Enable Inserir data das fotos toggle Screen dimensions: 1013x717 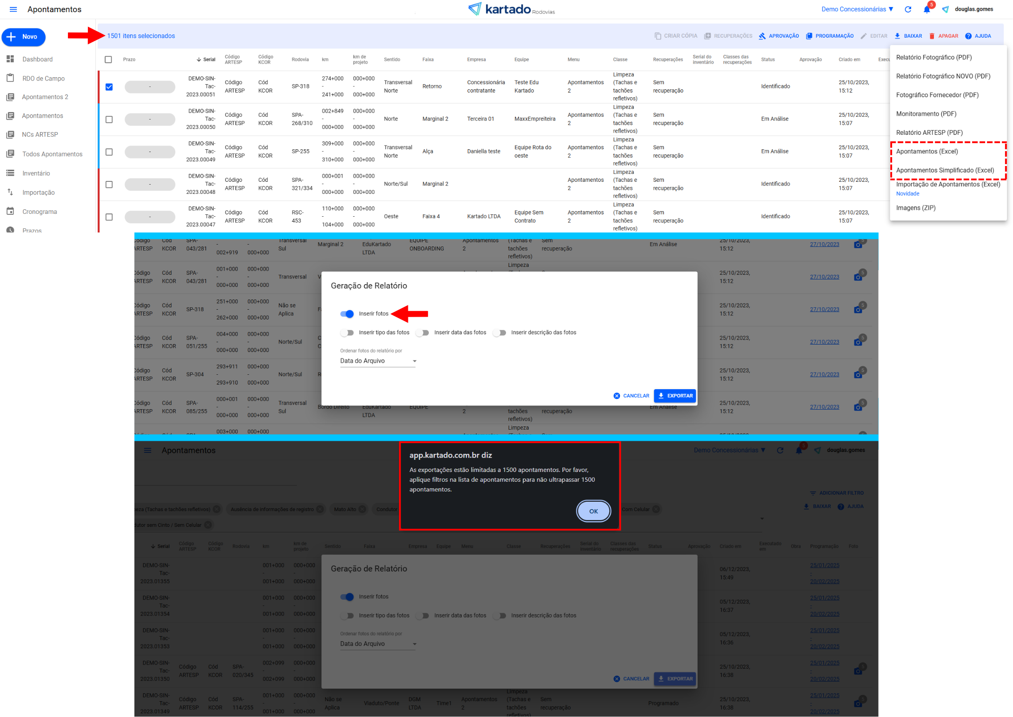tap(422, 332)
